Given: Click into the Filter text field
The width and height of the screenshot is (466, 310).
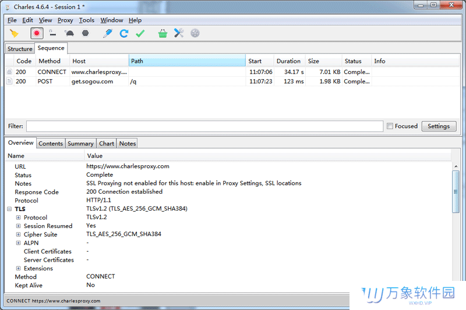Looking at the screenshot, I should coord(204,126).
